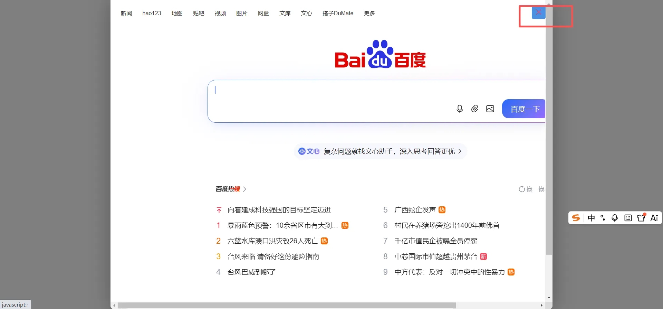Open the 文库 navigation link
663x309 pixels.
click(285, 13)
